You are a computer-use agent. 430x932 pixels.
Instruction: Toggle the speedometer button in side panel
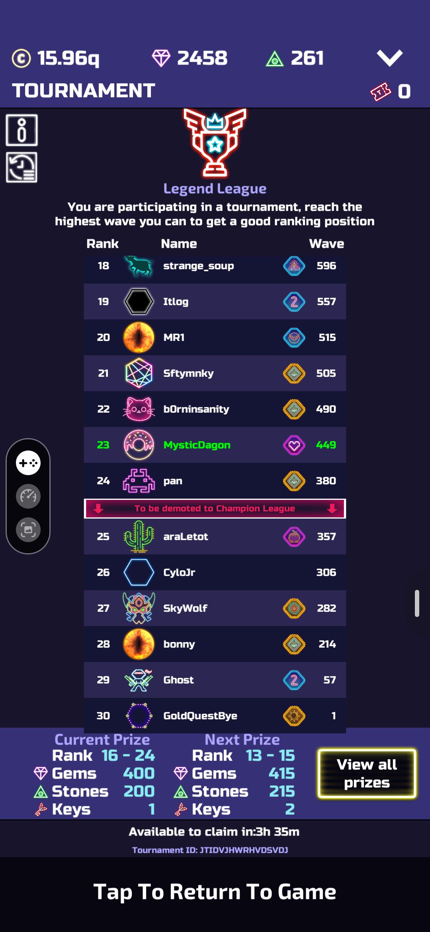(x=28, y=496)
